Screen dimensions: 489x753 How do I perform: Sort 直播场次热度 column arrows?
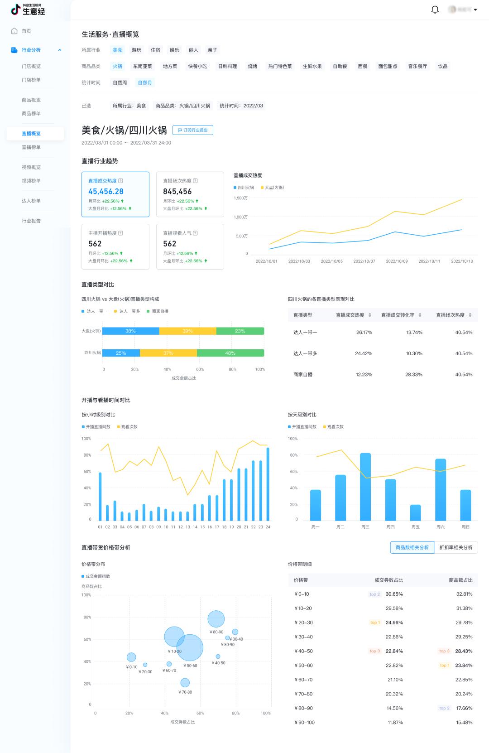click(x=470, y=315)
